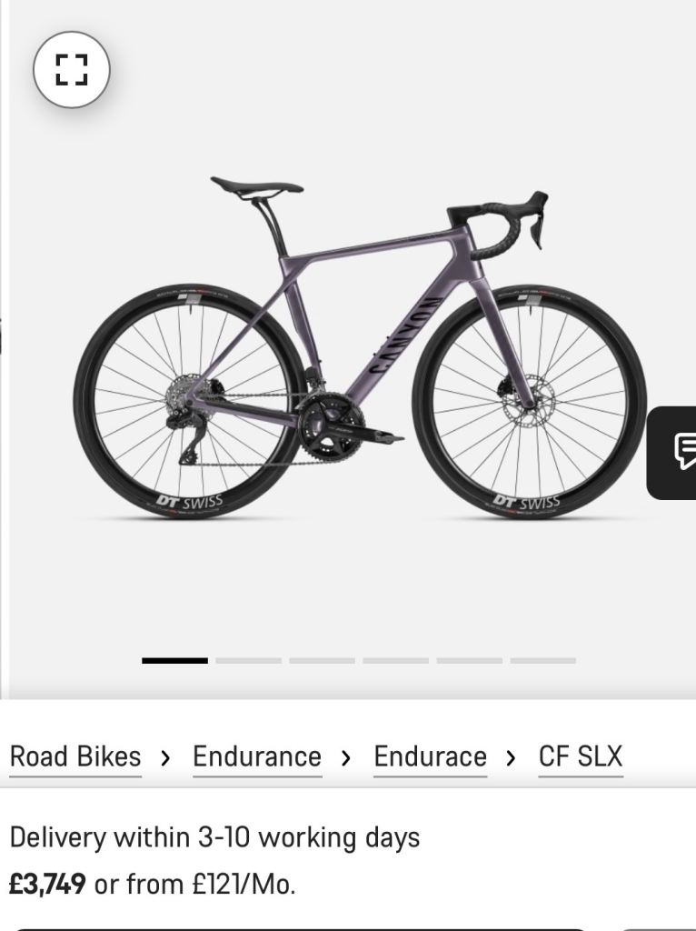This screenshot has width=696, height=931.
Task: Open the Endurance breadcrumb link
Action: tap(257, 757)
